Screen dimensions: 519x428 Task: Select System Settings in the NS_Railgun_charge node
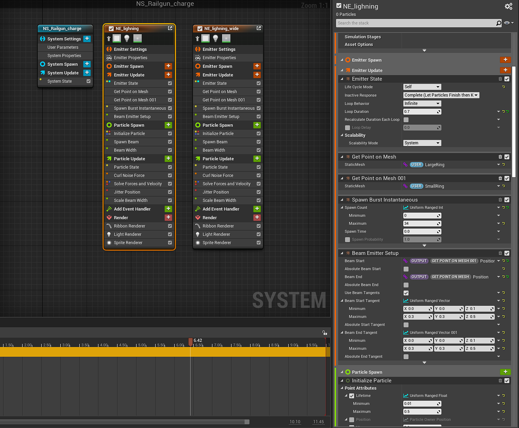[x=63, y=39]
